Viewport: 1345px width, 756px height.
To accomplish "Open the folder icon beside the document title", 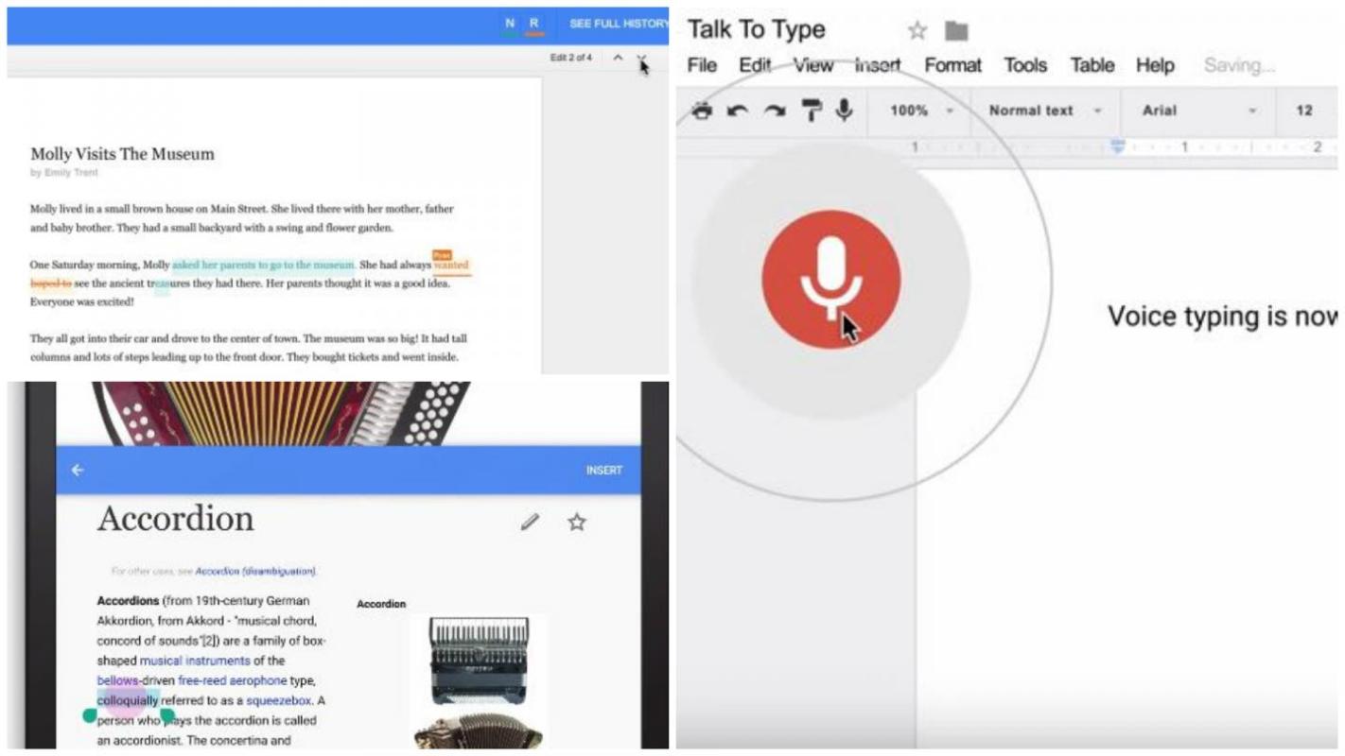I will 956,31.
